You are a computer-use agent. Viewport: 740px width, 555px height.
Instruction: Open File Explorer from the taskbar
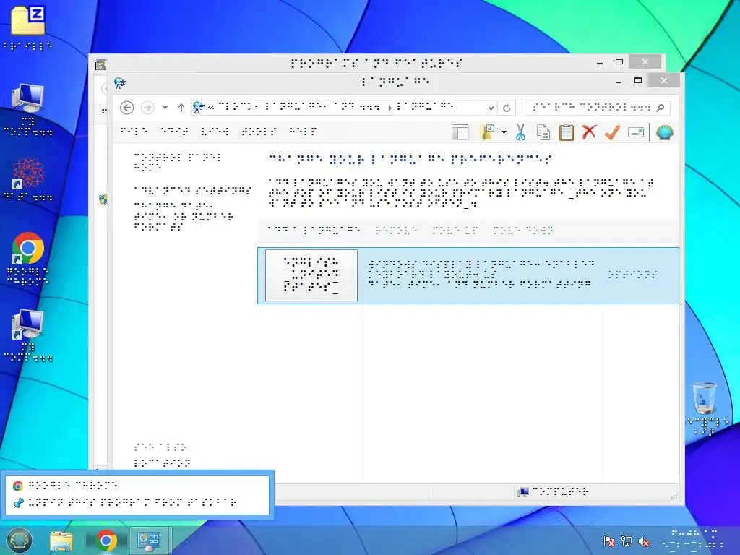pos(61,541)
